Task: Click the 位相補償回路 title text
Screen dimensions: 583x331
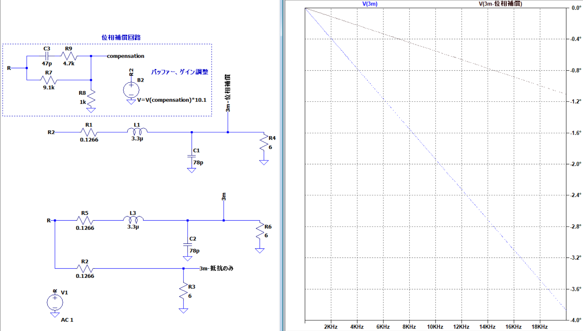Action: pos(121,38)
